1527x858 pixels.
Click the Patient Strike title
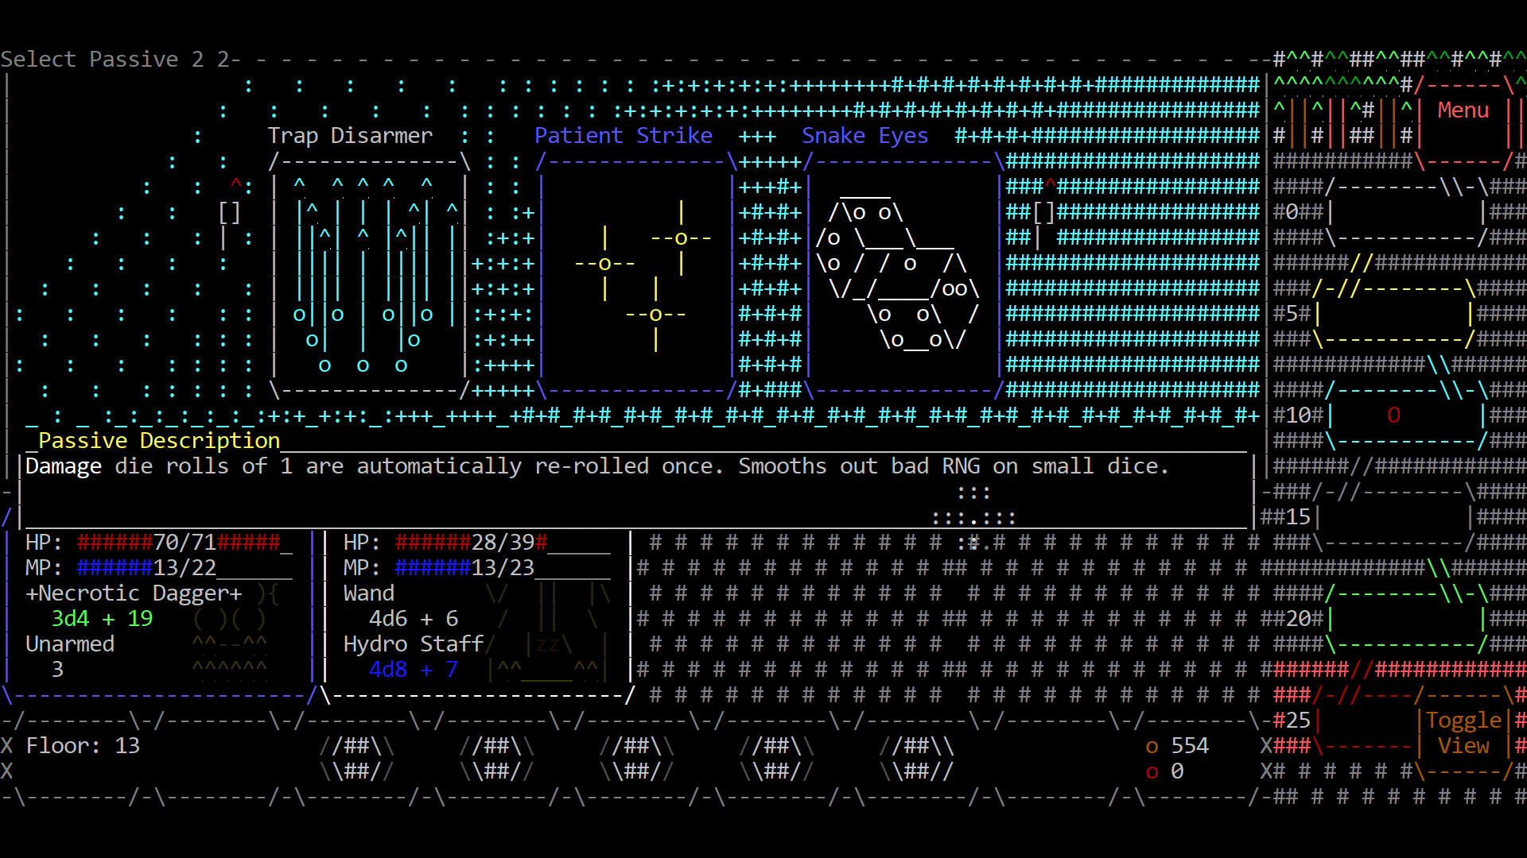(624, 136)
